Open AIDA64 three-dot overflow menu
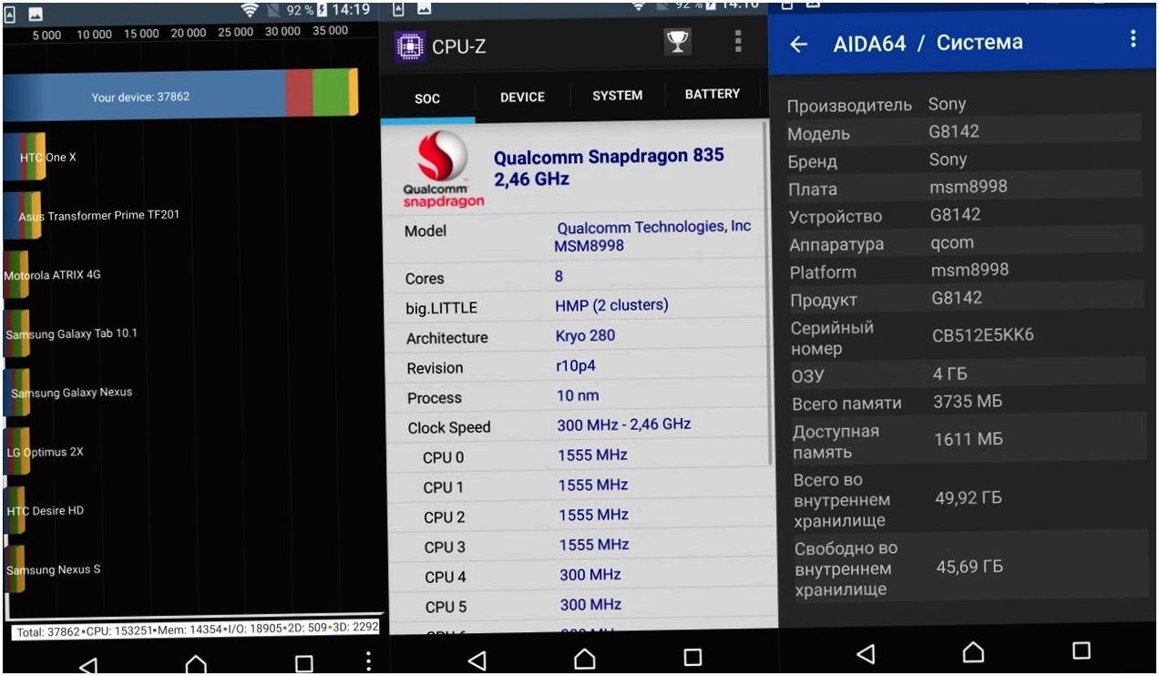The height and width of the screenshot is (676, 1159). point(1133,39)
